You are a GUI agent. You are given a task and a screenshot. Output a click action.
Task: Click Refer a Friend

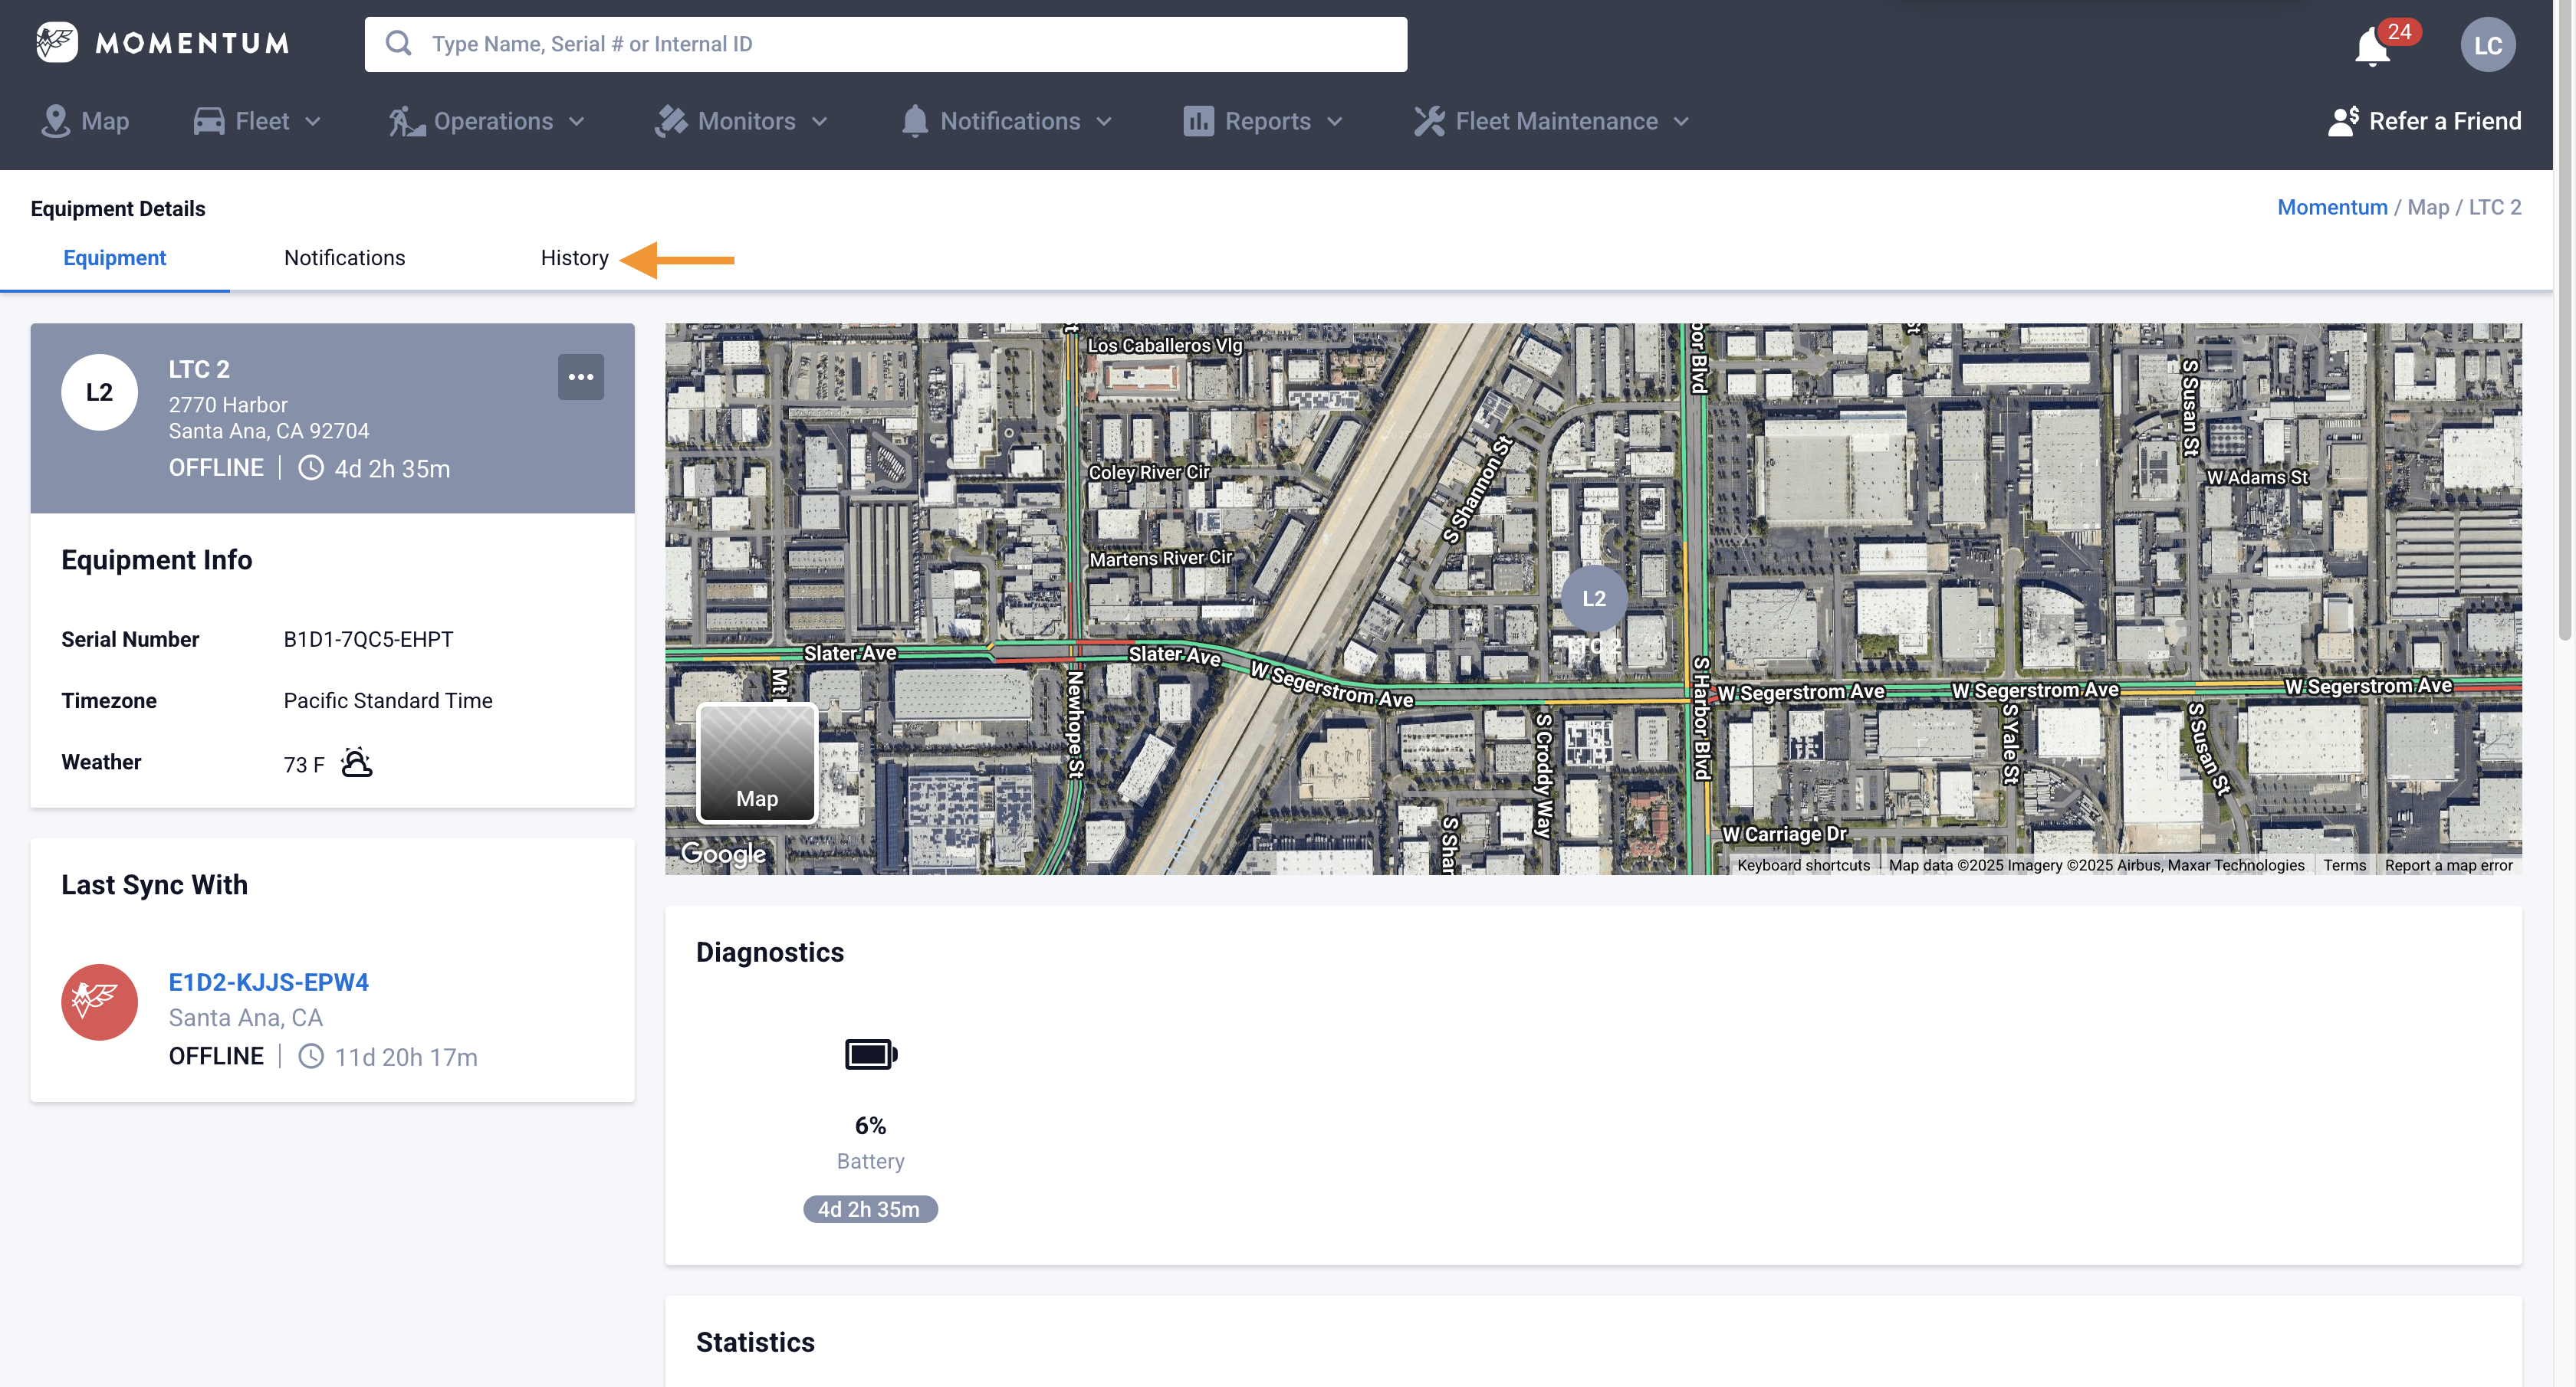click(2425, 121)
